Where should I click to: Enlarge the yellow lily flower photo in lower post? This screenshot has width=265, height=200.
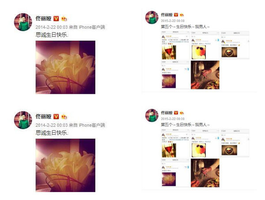click(65, 165)
